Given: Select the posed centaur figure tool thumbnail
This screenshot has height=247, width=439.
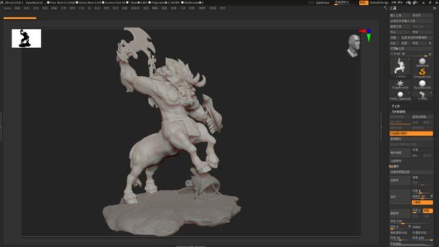Looking at the screenshot, I should [400, 68].
